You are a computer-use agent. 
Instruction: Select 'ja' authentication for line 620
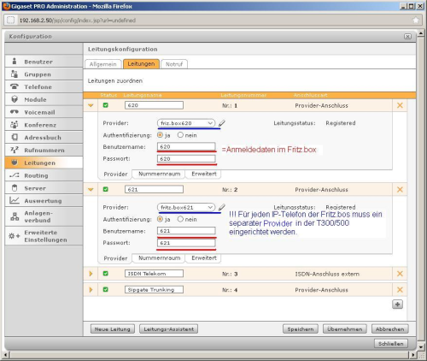[x=160, y=135]
